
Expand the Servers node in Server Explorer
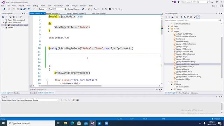[3, 28]
